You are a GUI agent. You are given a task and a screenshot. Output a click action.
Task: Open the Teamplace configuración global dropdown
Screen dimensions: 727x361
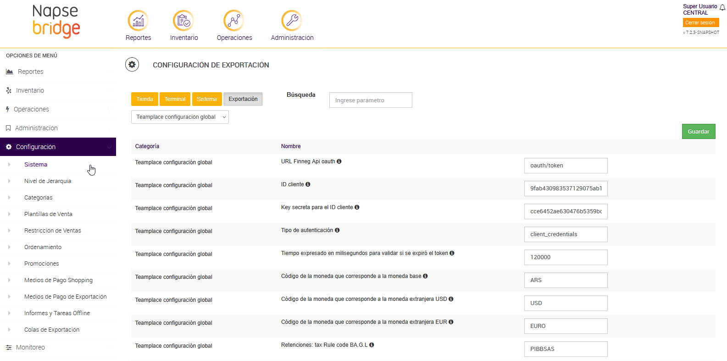pos(180,117)
